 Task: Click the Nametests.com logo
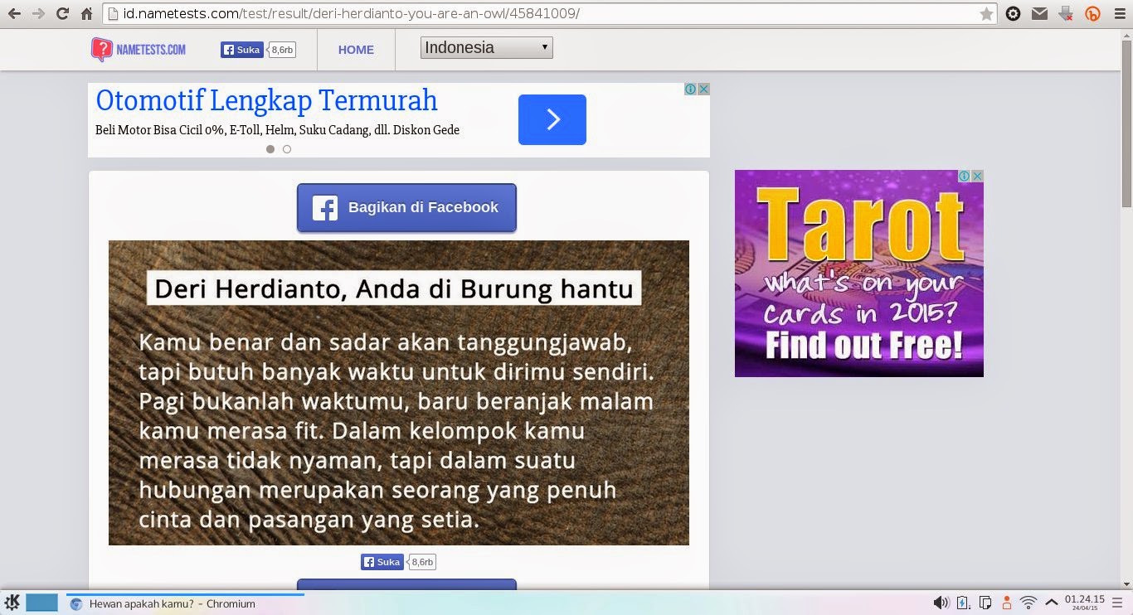coord(139,50)
